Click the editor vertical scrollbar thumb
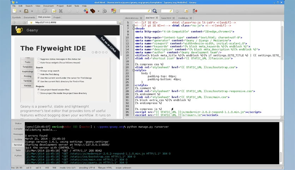295x170 pixels. 282,43
